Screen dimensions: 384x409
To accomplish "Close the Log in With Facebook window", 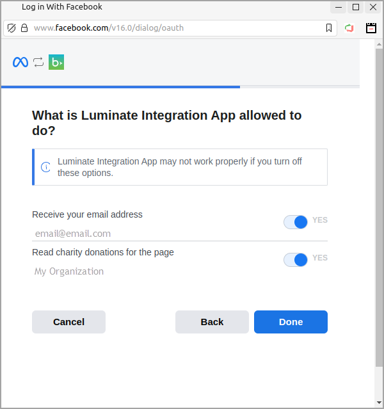I will click(x=373, y=7).
